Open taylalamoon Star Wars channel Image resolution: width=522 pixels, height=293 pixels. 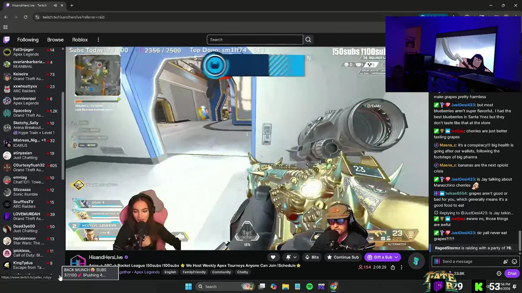[x=32, y=241]
